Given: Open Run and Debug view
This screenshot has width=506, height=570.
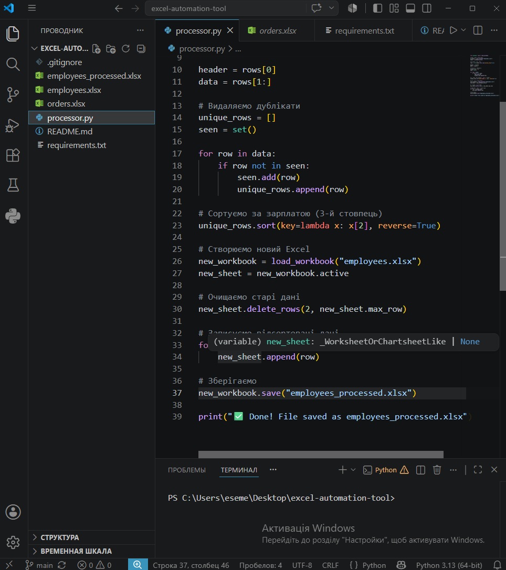Looking at the screenshot, I should (13, 125).
